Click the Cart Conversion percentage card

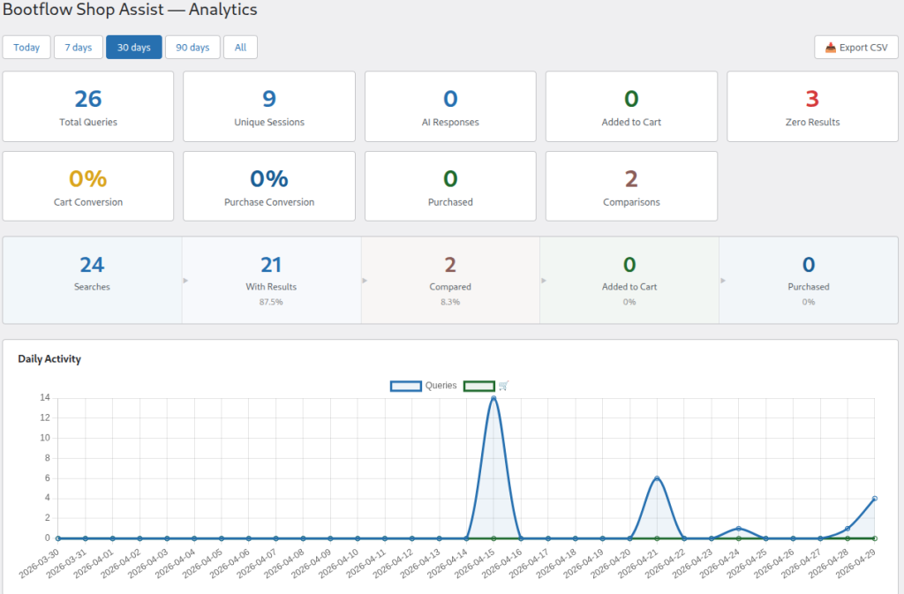coord(88,186)
